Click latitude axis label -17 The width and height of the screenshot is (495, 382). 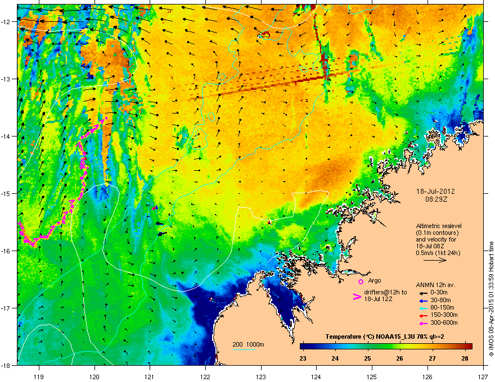tap(6, 308)
